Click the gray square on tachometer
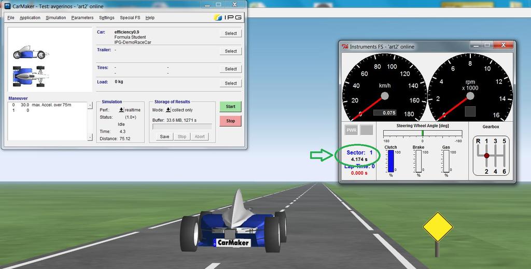Image resolution: width=531 pixels, height=269 pixels. tap(470, 111)
